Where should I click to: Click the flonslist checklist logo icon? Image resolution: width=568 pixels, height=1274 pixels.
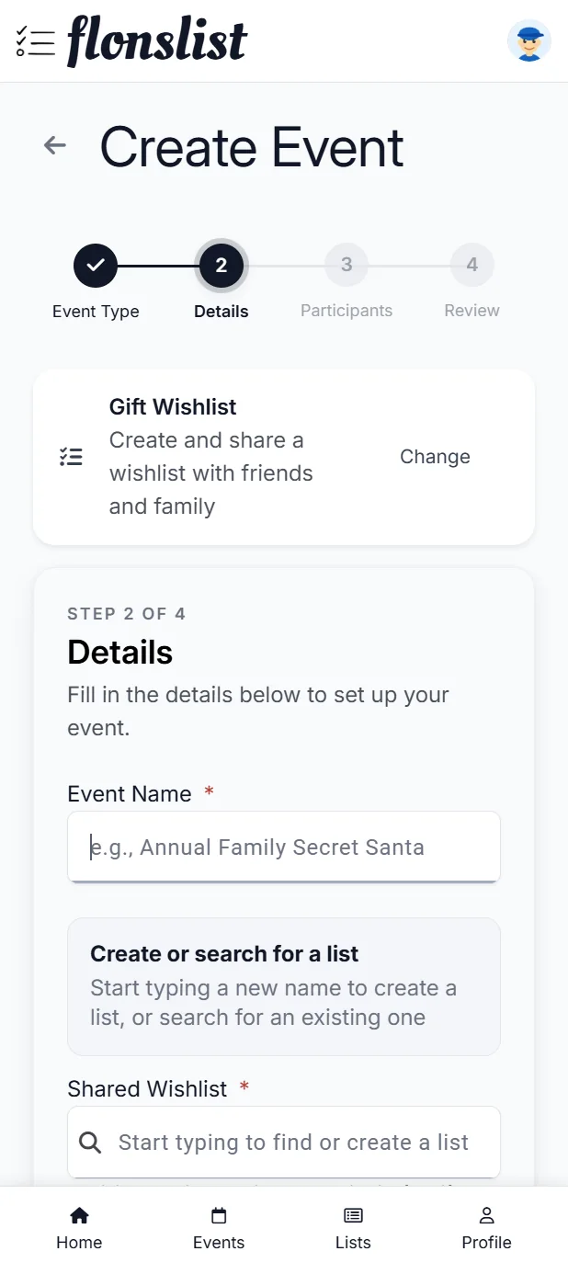pyautogui.click(x=35, y=41)
